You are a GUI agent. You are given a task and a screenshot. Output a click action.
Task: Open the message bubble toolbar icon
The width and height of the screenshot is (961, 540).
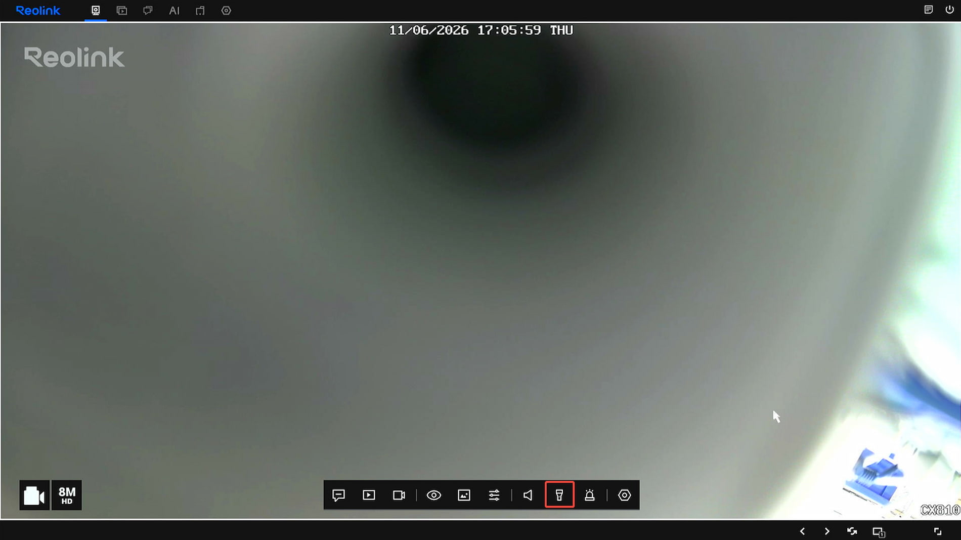click(x=339, y=495)
